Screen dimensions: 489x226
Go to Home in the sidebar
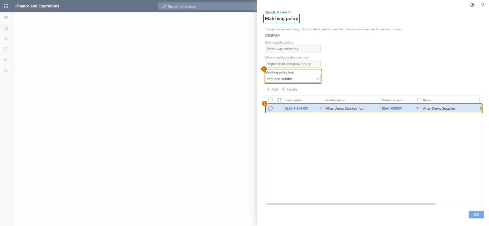[x=6, y=28]
